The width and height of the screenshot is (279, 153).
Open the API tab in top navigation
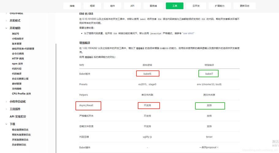click(x=132, y=6)
